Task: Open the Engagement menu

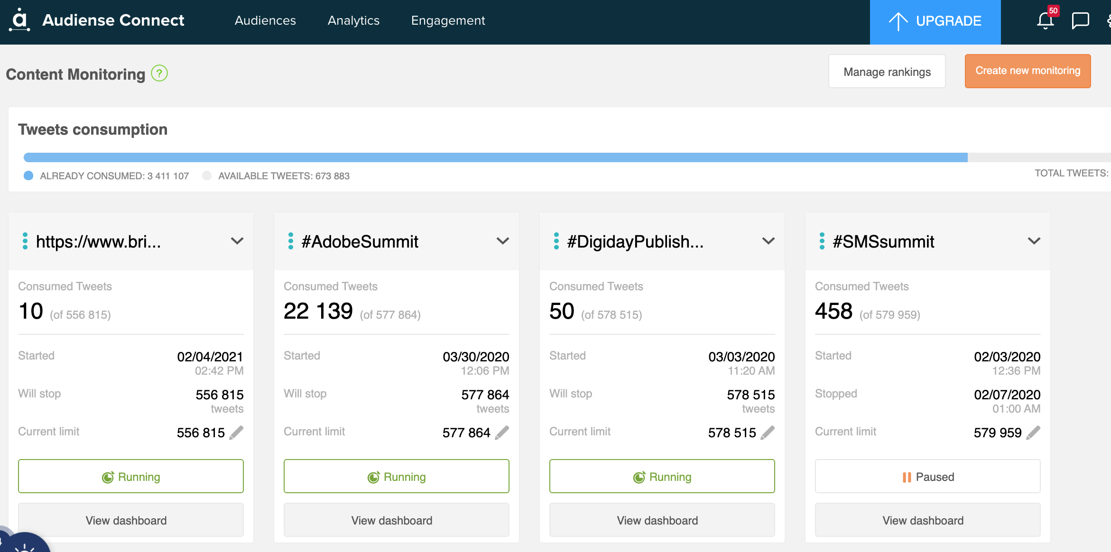Action: click(448, 20)
